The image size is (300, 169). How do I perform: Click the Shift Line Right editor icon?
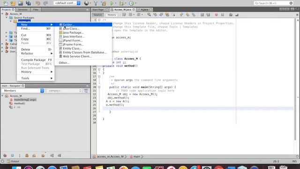click(x=208, y=15)
